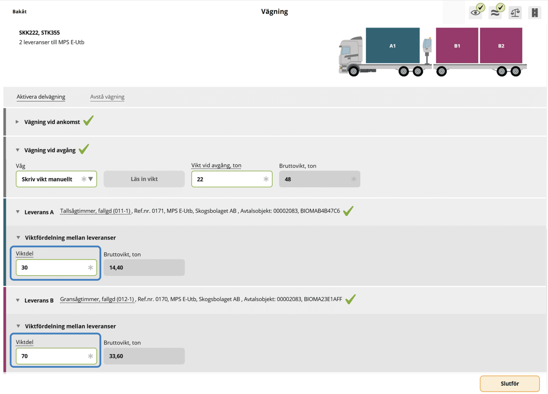The height and width of the screenshot is (394, 548).
Task: Collapse Viktfördelning under Leverans A
Action: 18,237
